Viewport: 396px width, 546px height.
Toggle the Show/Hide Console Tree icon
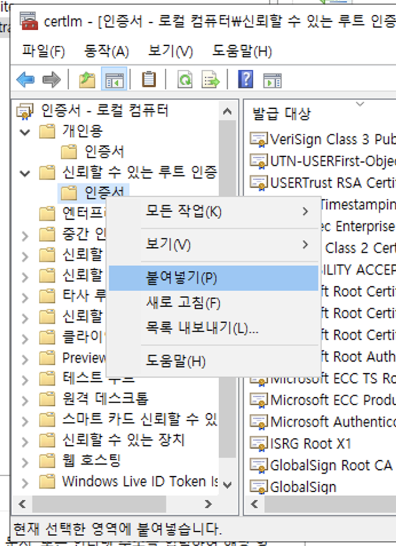pos(114,80)
